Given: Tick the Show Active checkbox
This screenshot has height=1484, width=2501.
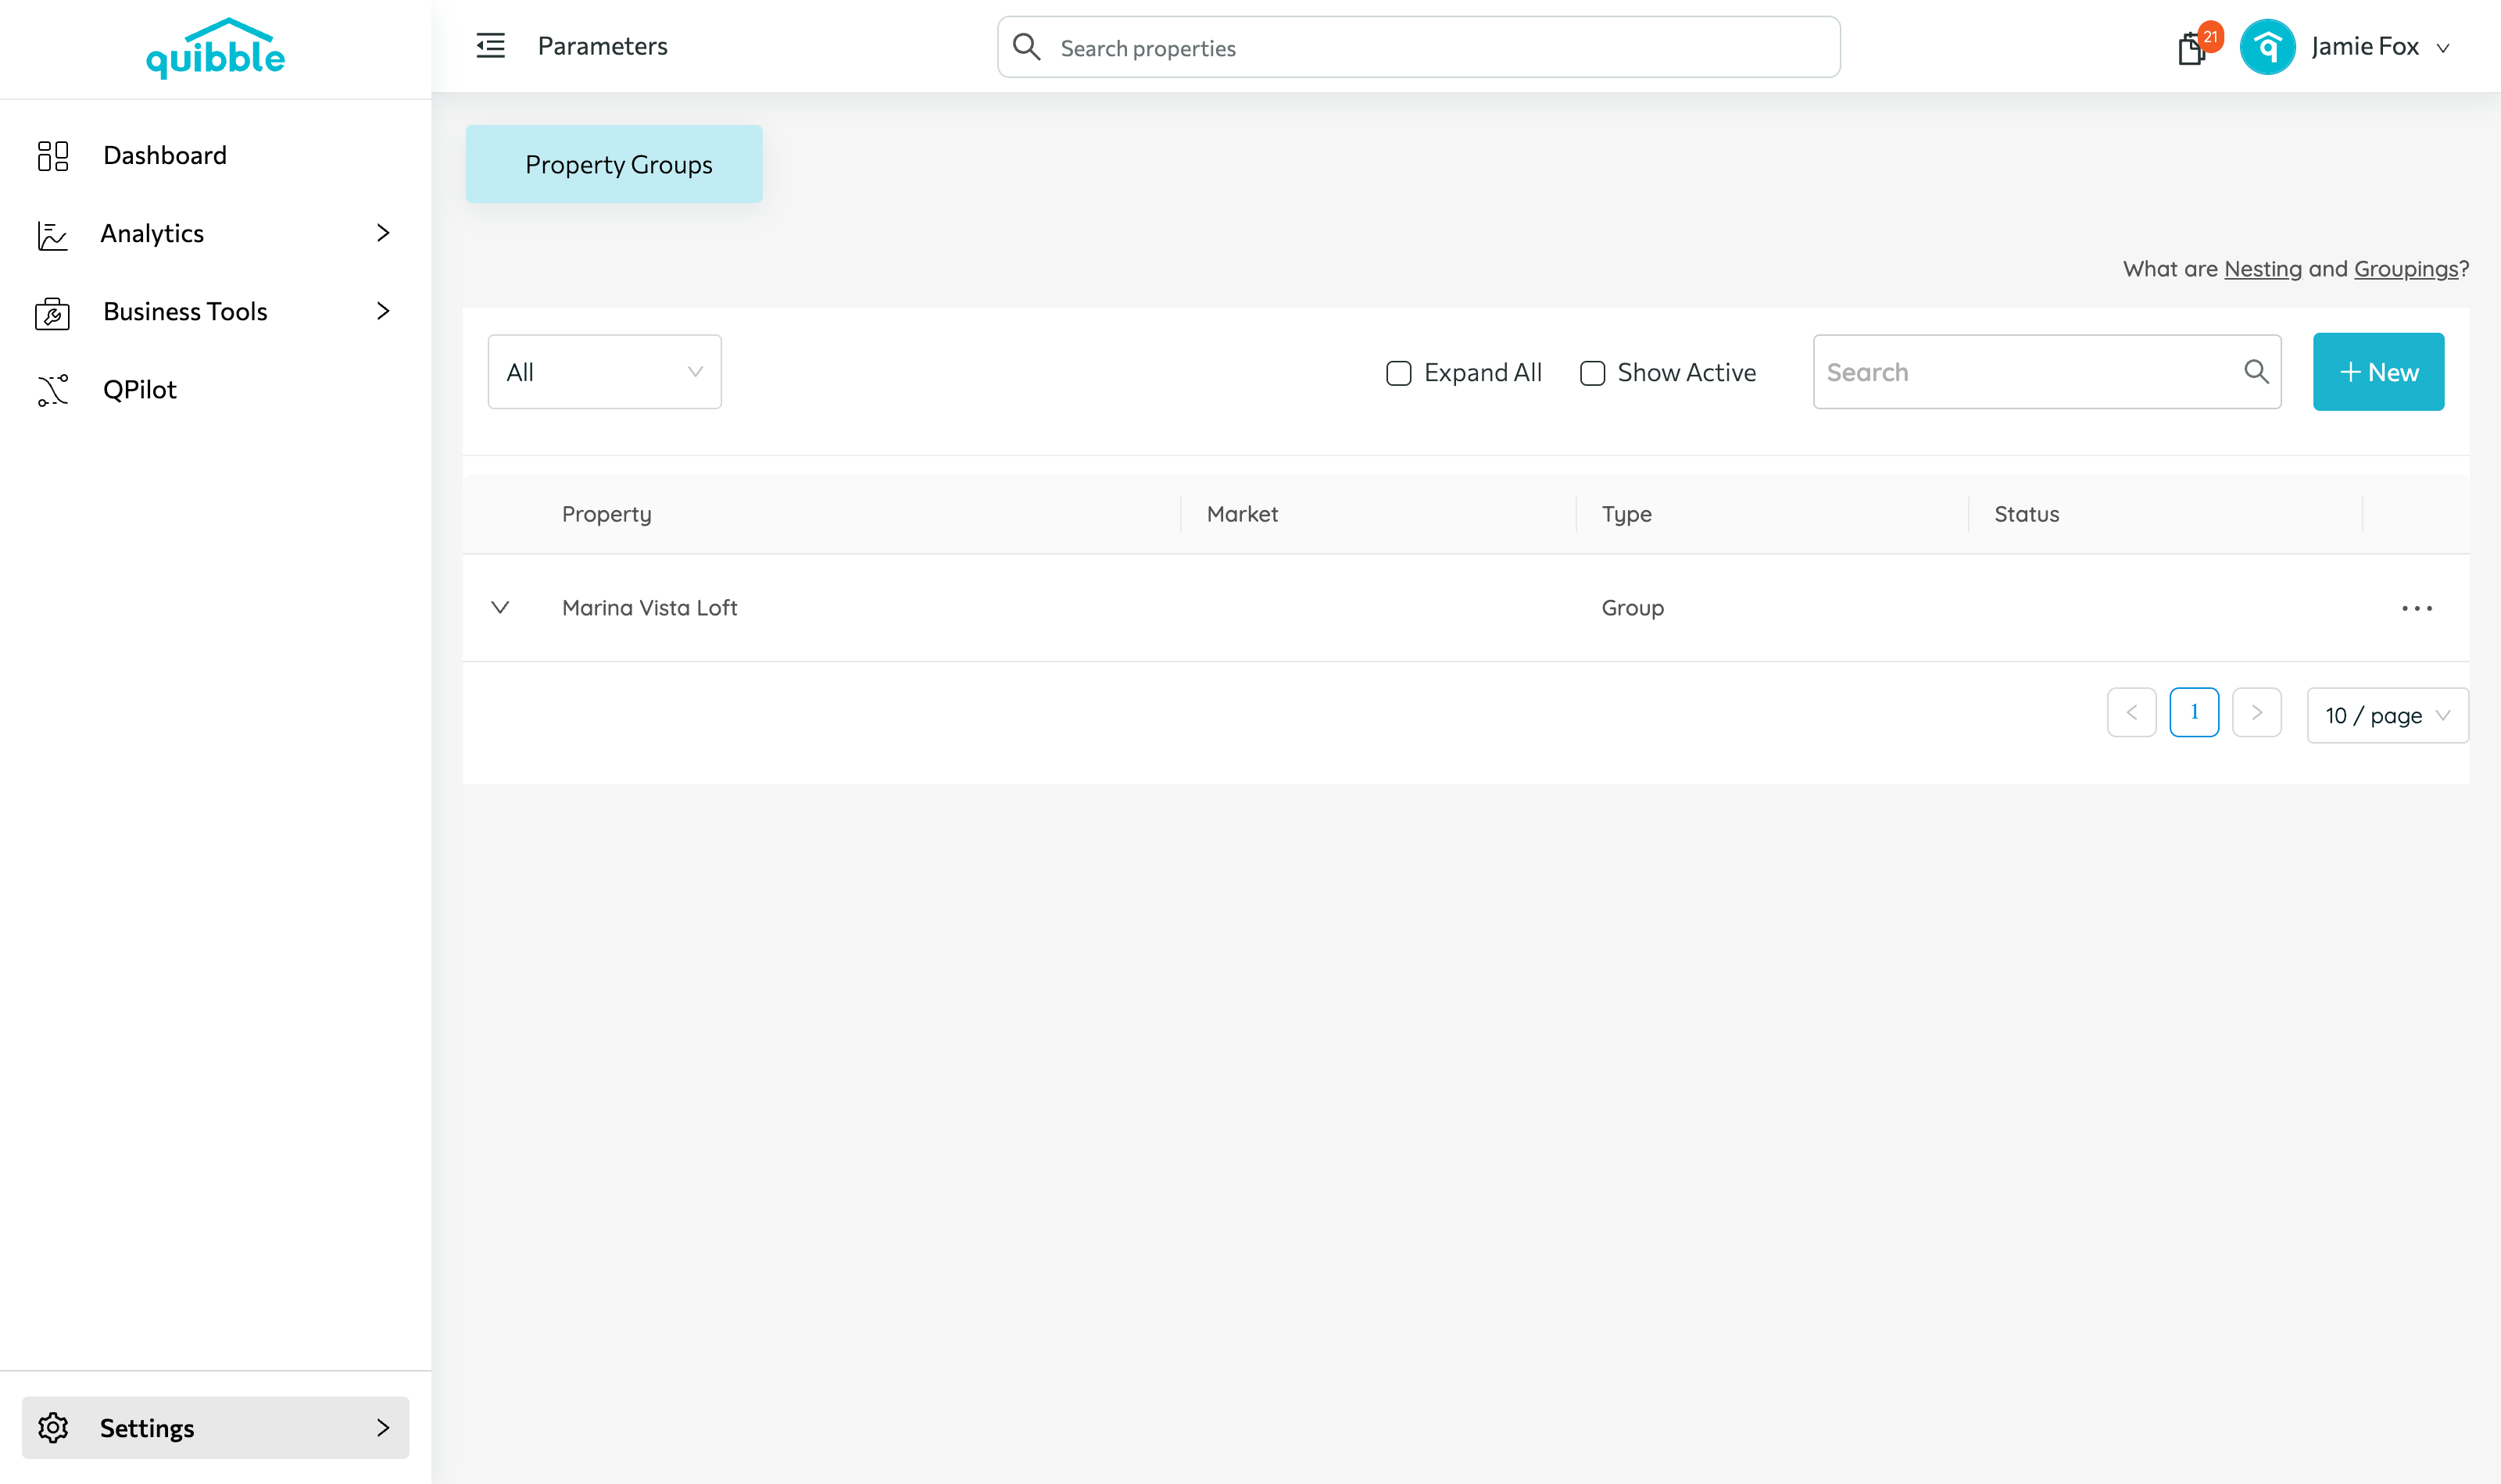Looking at the screenshot, I should tap(1591, 373).
